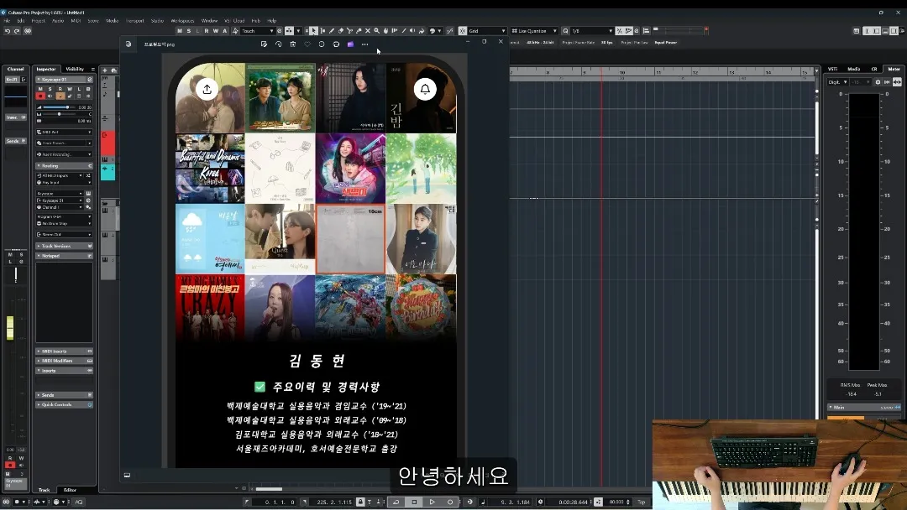Image resolution: width=907 pixels, height=510 pixels.
Task: Open the image info icon in viewer
Action: pyautogui.click(x=322, y=44)
